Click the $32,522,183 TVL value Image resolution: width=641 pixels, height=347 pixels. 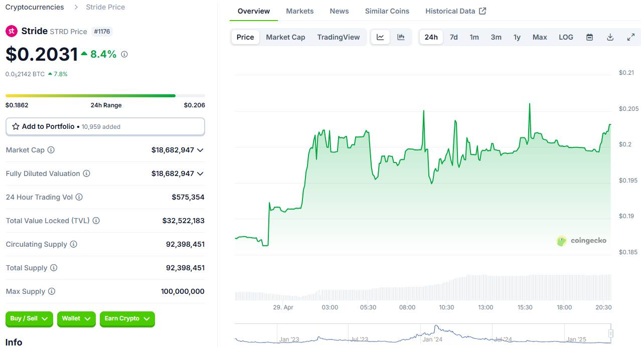pos(183,221)
